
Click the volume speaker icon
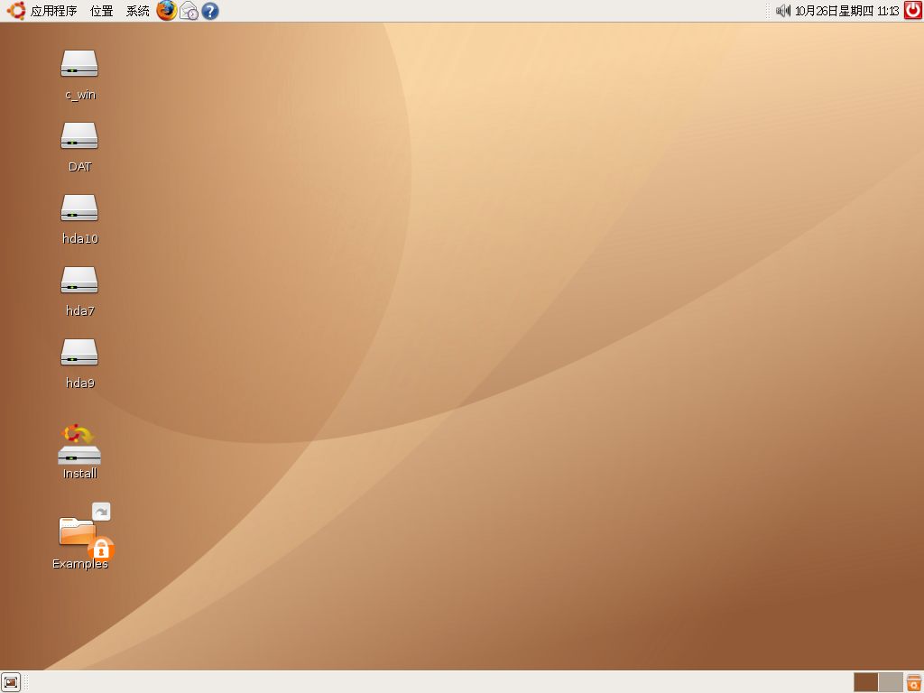tap(782, 11)
